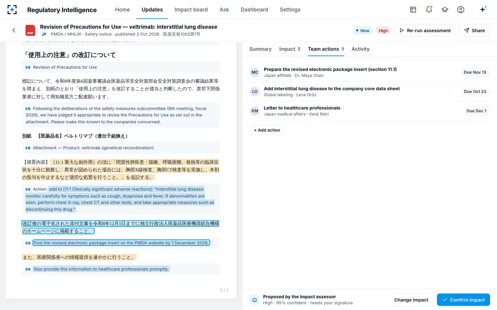Image resolution: width=497 pixels, height=310 pixels.
Task: Switch to the Impact tab
Action: [290, 49]
